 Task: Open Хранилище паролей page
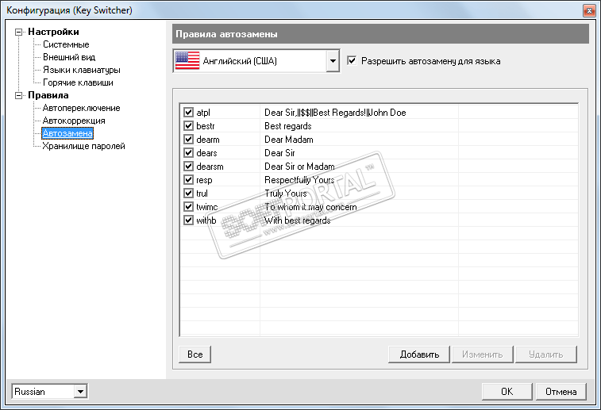coord(83,146)
